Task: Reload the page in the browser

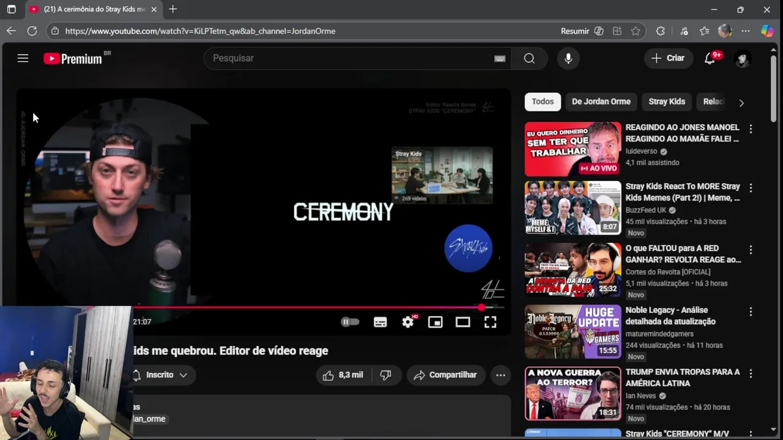Action: click(32, 31)
